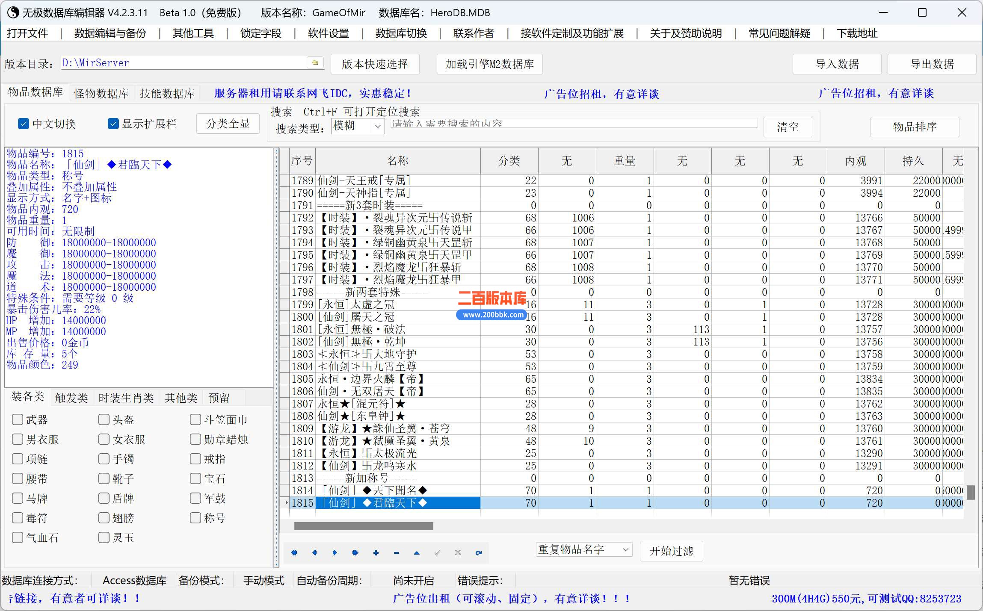Click the cancel edit X icon
Screen dimensions: 983x611
tap(458, 552)
